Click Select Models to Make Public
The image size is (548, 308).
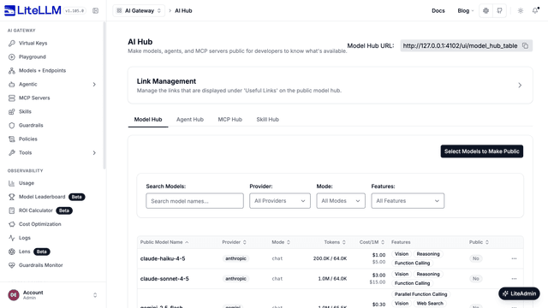[481, 151]
